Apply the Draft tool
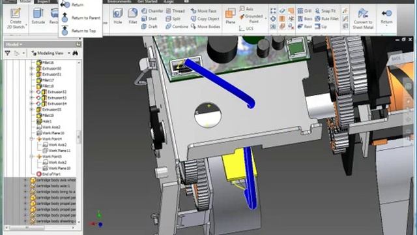 click(149, 26)
